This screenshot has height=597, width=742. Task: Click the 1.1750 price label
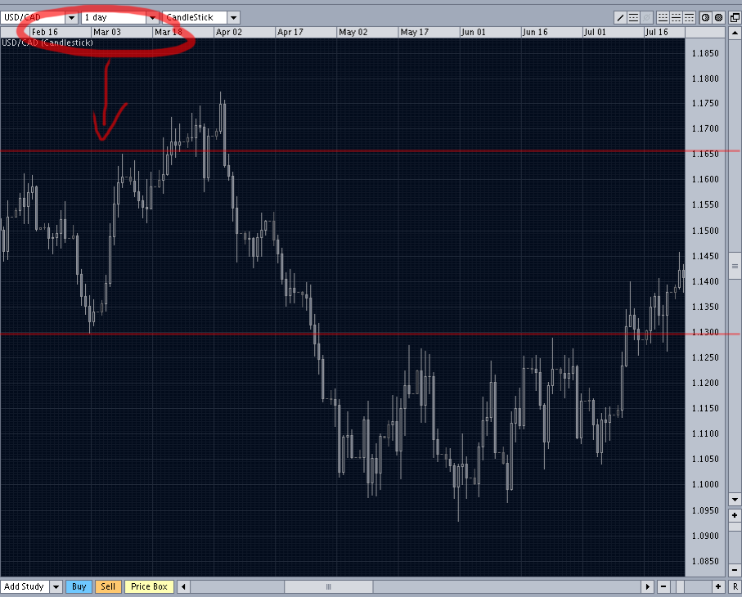click(705, 104)
